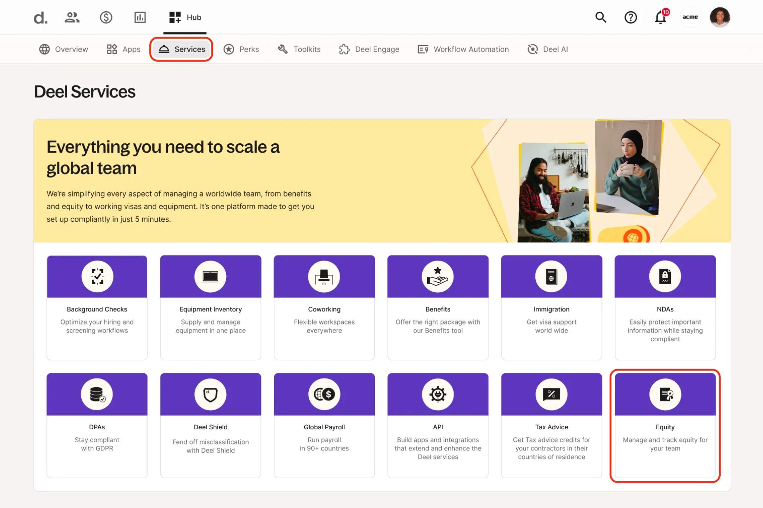Switch to the Apps tab

click(x=123, y=49)
